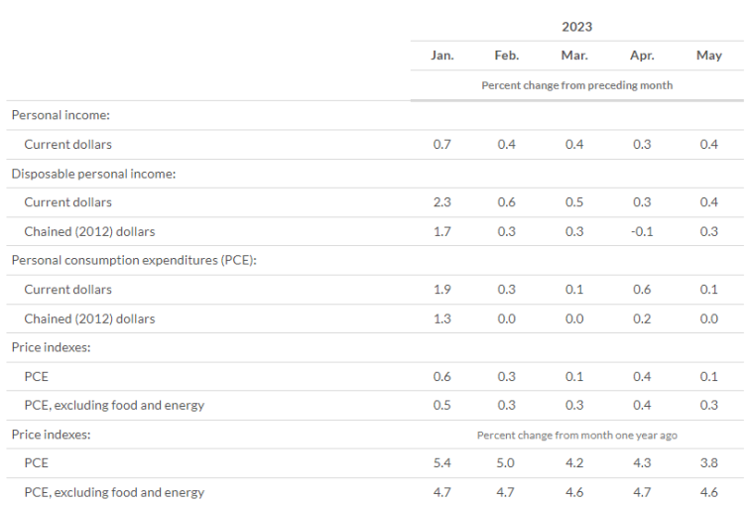Click the March core PCE year-over-year value 4.6
This screenshot has width=754, height=505.
(574, 492)
